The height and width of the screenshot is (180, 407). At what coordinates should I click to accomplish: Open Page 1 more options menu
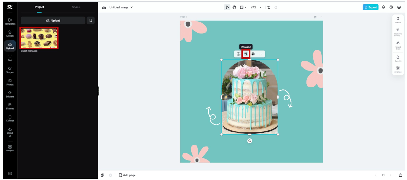tap(321, 17)
